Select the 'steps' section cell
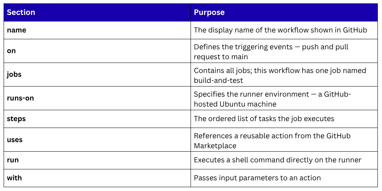 pyautogui.click(x=16, y=118)
